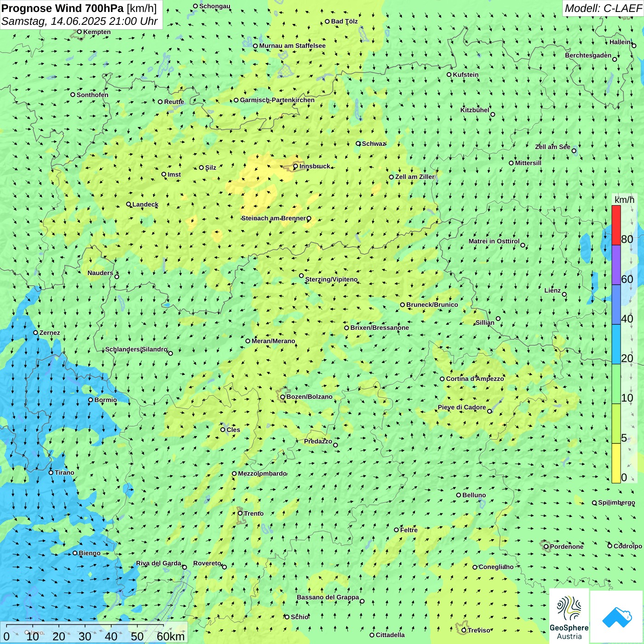Image resolution: width=644 pixels, height=644 pixels.
Task: Select the Tirano city label
Action: pyautogui.click(x=64, y=472)
